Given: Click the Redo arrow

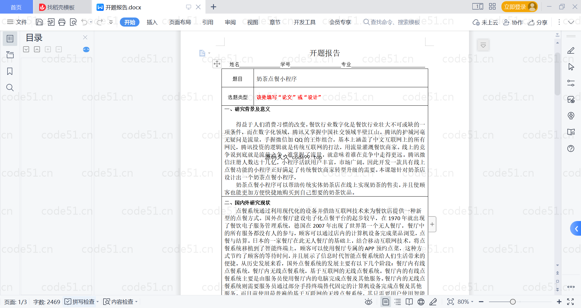Looking at the screenshot, I should coord(100,22).
